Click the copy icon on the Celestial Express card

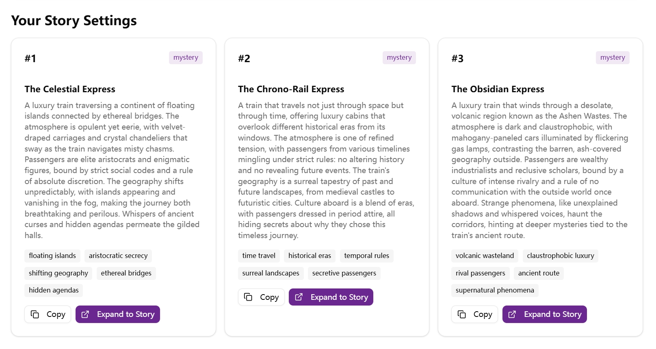coord(35,314)
